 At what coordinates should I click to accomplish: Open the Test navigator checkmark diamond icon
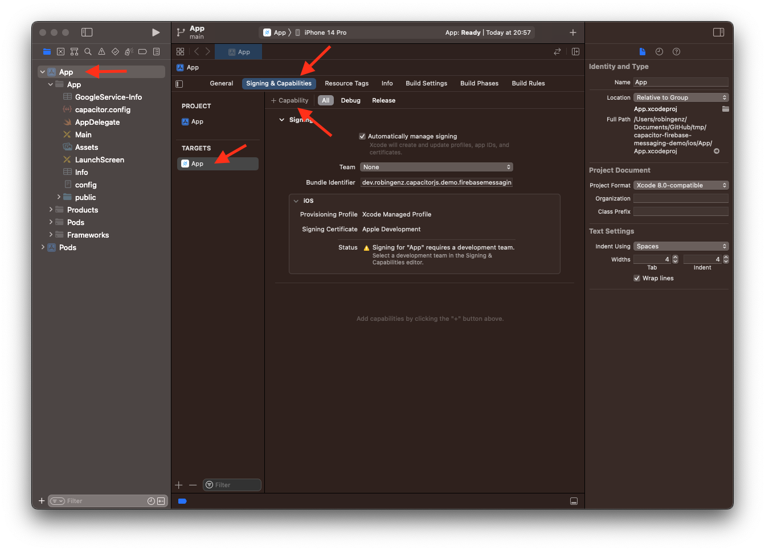[115, 51]
